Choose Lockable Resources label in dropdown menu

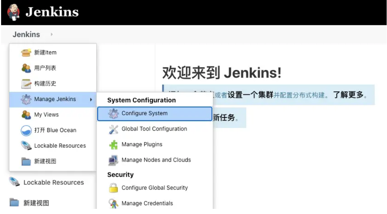pyautogui.click(x=60, y=146)
